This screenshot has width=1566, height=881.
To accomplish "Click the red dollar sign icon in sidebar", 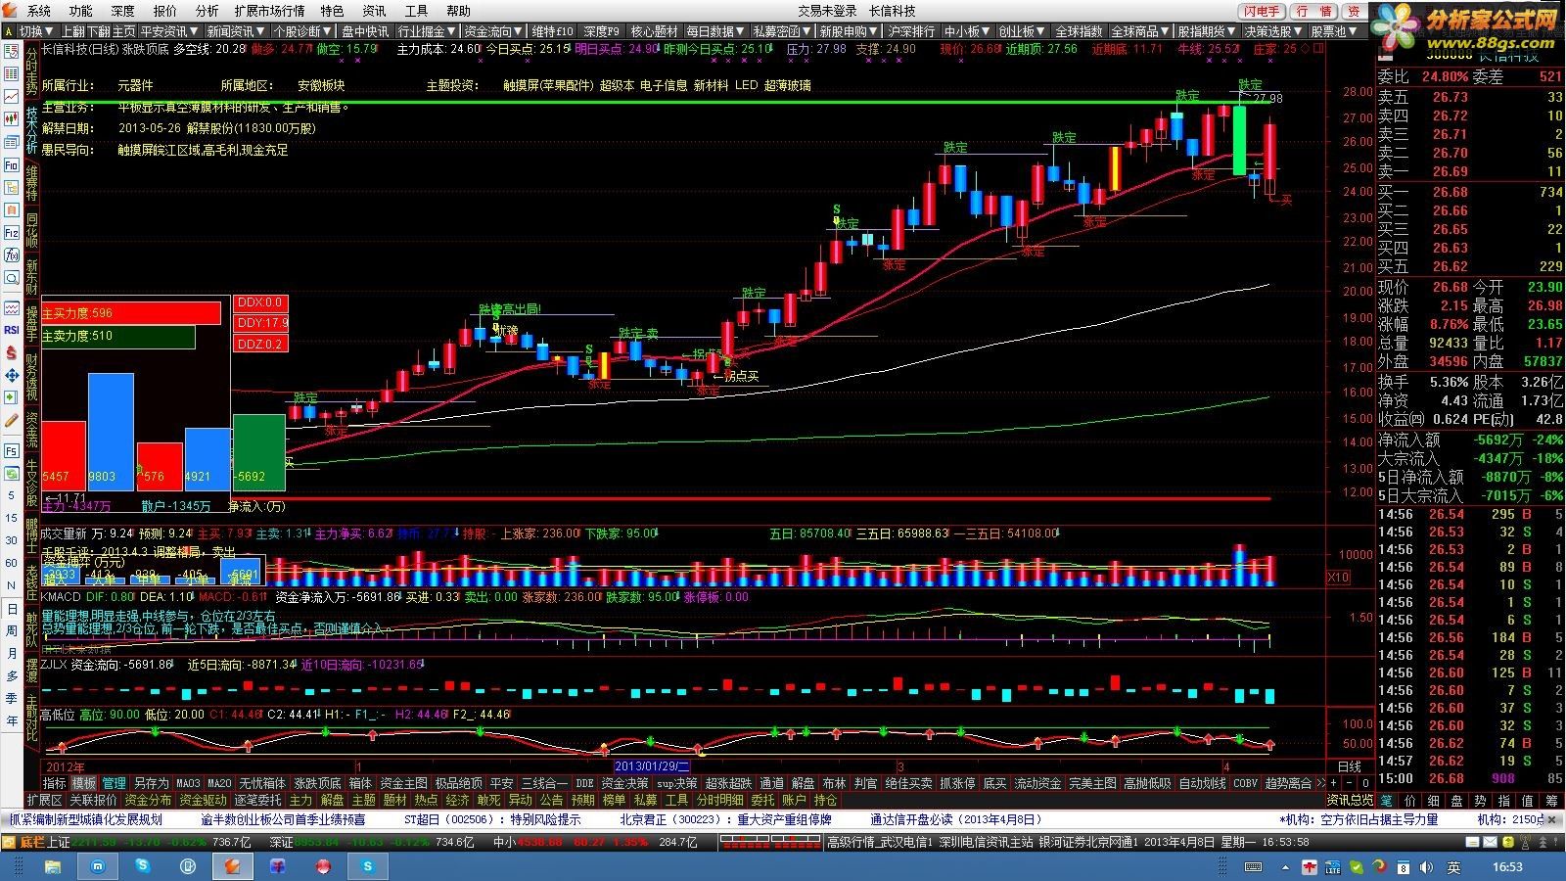I will pos(12,352).
